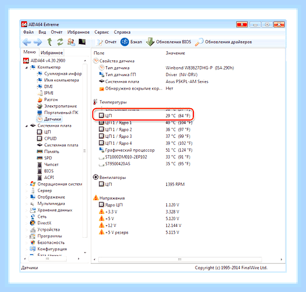This screenshot has width=306, height=292.
Task: Open the Отчёт toolbar button
Action: coord(106,42)
